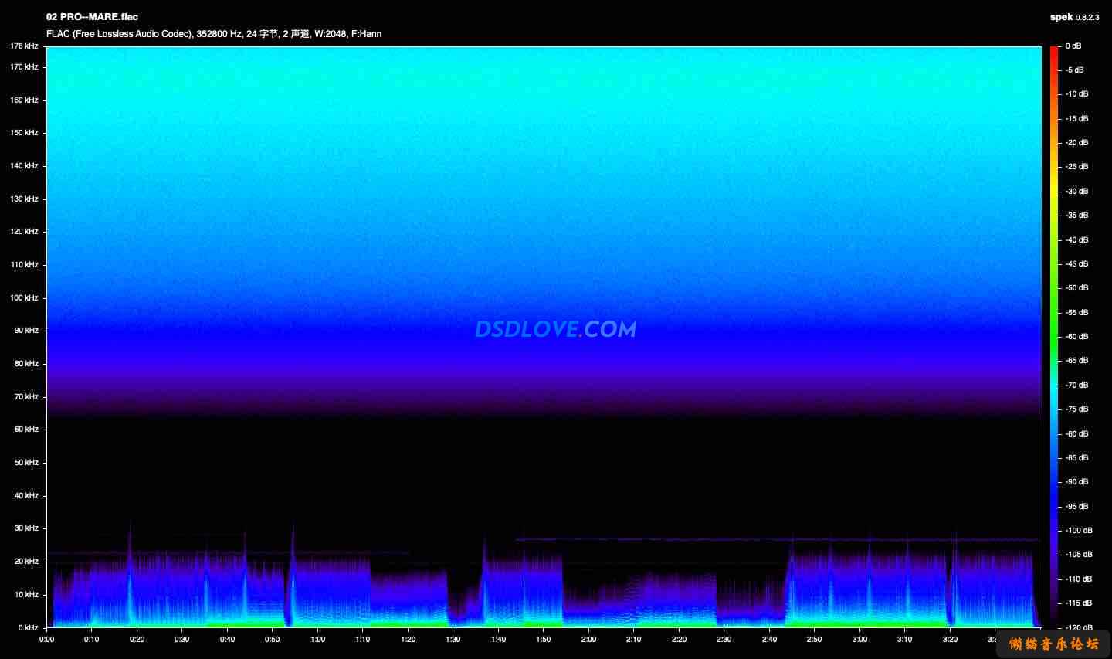Click the '-5 dB' legend label
Screen dimensions: 1112x659
[1074, 70]
